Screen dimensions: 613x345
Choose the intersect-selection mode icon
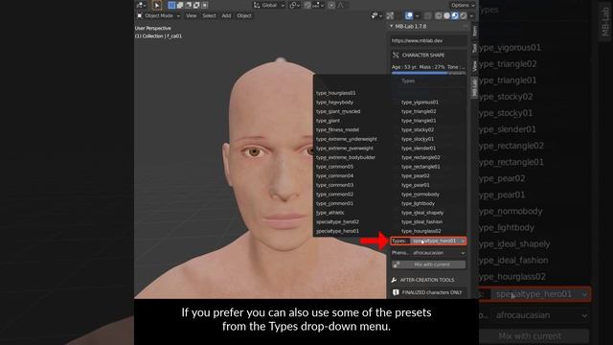pos(204,5)
